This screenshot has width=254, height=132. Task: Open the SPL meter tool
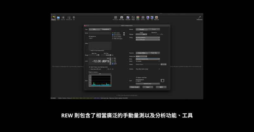coord(122,18)
